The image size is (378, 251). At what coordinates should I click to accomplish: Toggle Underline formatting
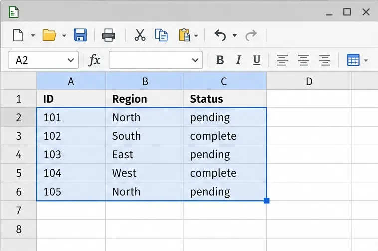click(257, 60)
